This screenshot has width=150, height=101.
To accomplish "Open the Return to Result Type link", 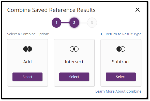I will pos(124,34).
